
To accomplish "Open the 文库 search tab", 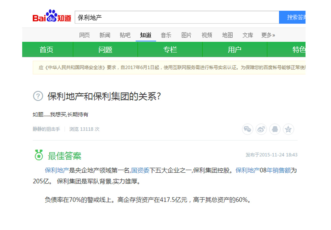I will click(248, 35).
